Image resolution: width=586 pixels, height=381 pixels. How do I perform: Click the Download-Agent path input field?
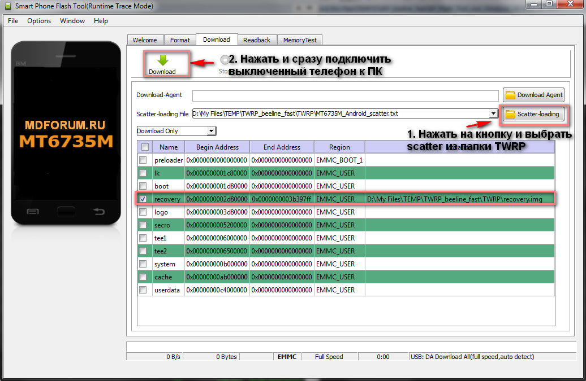click(345, 95)
